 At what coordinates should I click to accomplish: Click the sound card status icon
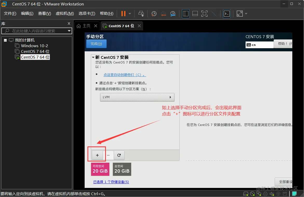[272, 194]
